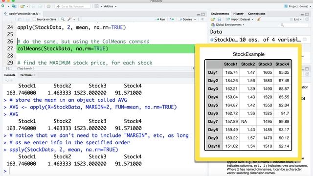Click the refresh environment icon
The width and height of the screenshot is (313, 176).
[x=307, y=20]
